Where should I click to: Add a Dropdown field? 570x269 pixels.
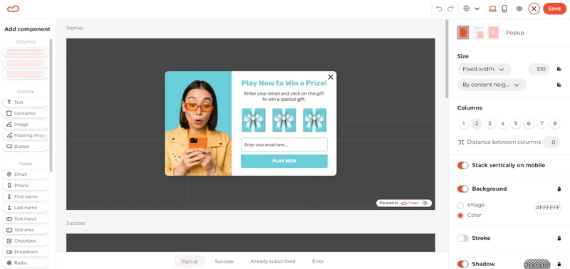[26, 252]
